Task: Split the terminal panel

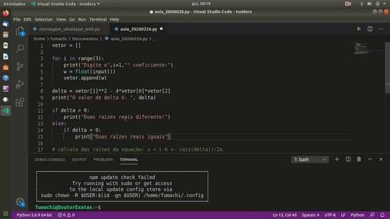Action: pos(348,159)
